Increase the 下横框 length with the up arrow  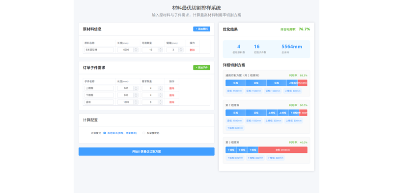136,94
